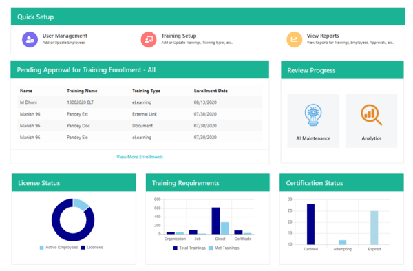Click the Job total trainings bar
The image size is (413, 271).
pos(193,232)
